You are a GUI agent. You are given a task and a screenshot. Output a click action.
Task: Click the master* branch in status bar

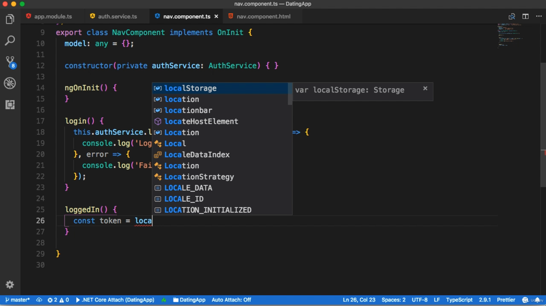pyautogui.click(x=17, y=300)
